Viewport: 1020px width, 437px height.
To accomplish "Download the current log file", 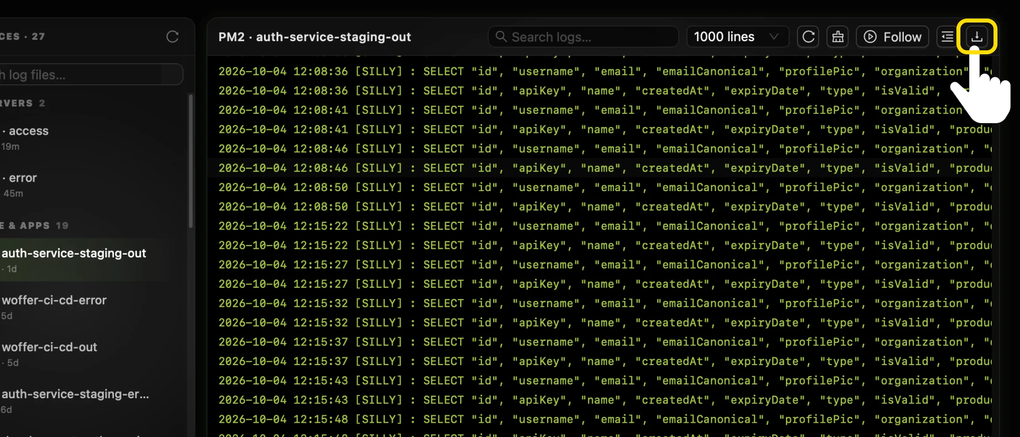I will 977,37.
